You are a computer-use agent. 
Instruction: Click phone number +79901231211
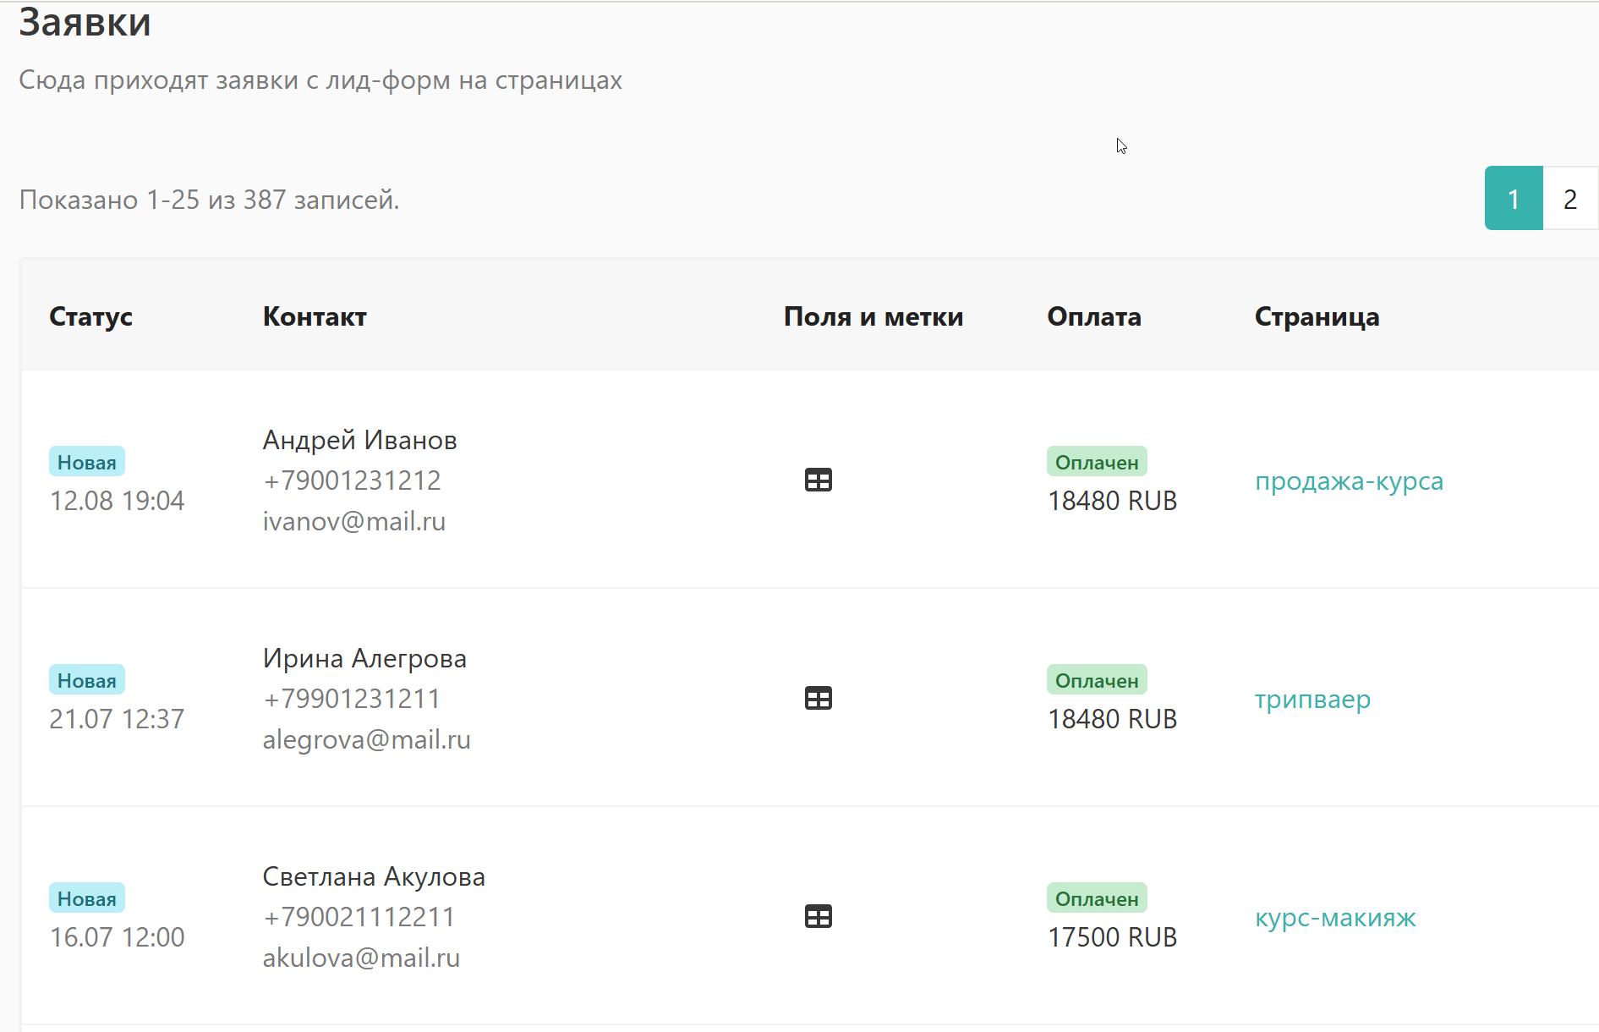pos(351,699)
